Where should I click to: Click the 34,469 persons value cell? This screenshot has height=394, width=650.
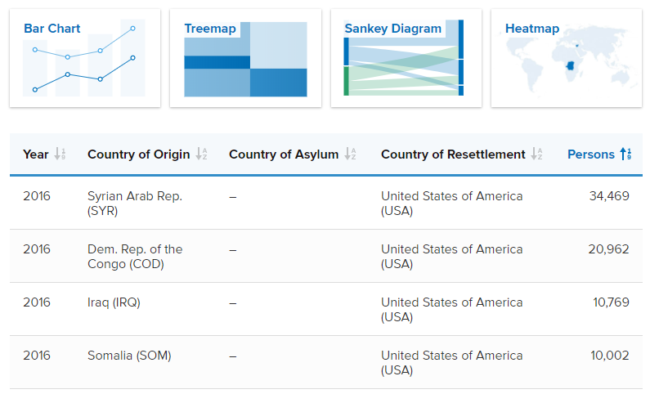click(x=609, y=196)
